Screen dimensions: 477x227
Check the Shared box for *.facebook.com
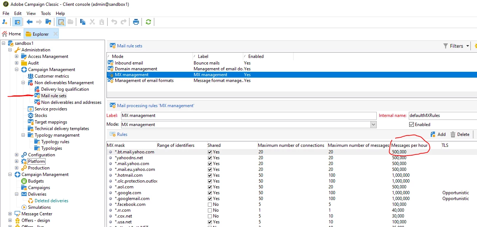210,204
